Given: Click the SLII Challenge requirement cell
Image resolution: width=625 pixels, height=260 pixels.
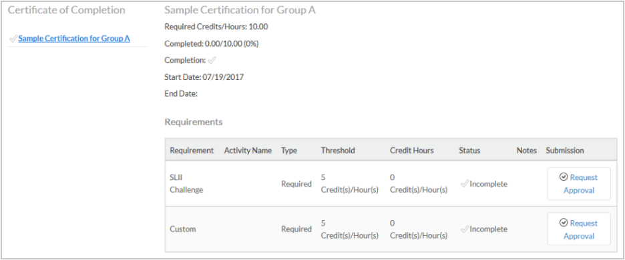Looking at the screenshot, I should [x=186, y=183].
